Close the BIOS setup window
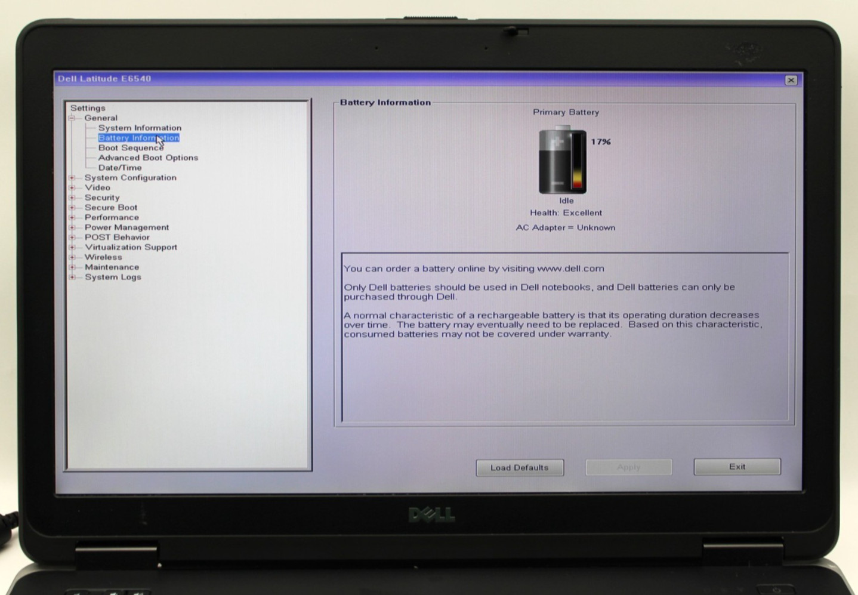 (791, 80)
